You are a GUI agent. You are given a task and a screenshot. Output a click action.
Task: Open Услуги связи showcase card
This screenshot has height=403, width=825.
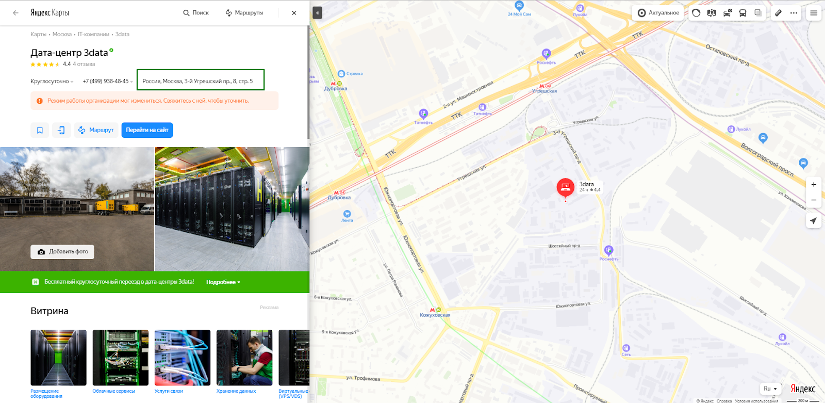click(182, 361)
